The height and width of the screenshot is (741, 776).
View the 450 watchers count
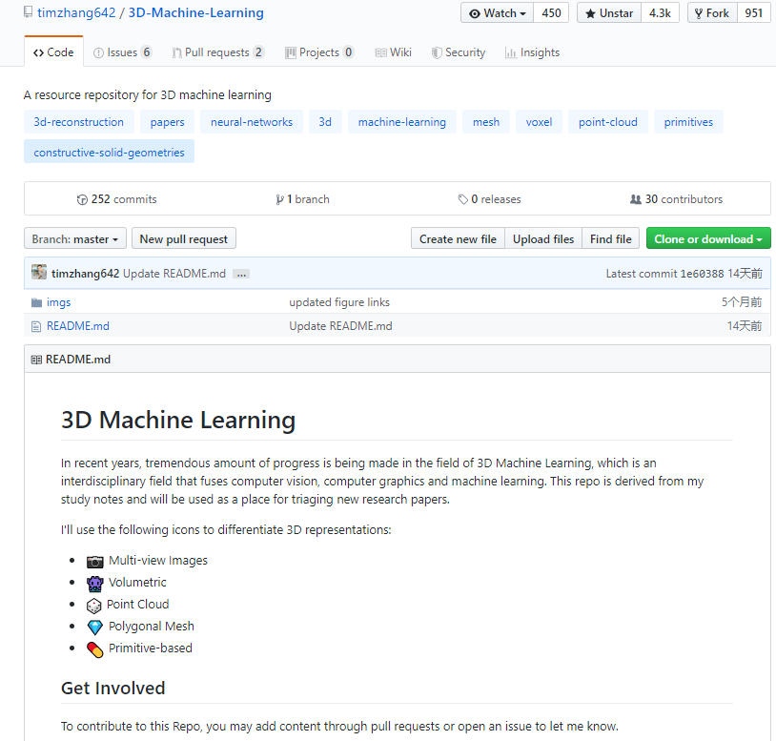(551, 13)
